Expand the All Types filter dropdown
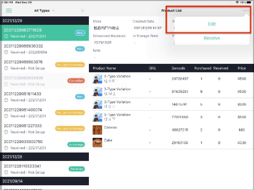Image resolution: width=254 pixels, height=190 pixels. (44, 11)
